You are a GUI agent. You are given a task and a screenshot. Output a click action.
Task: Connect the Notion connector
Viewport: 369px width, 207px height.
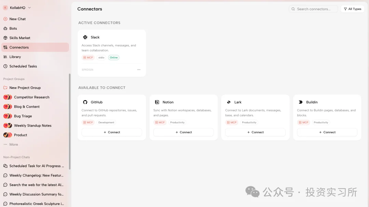tap(183, 132)
